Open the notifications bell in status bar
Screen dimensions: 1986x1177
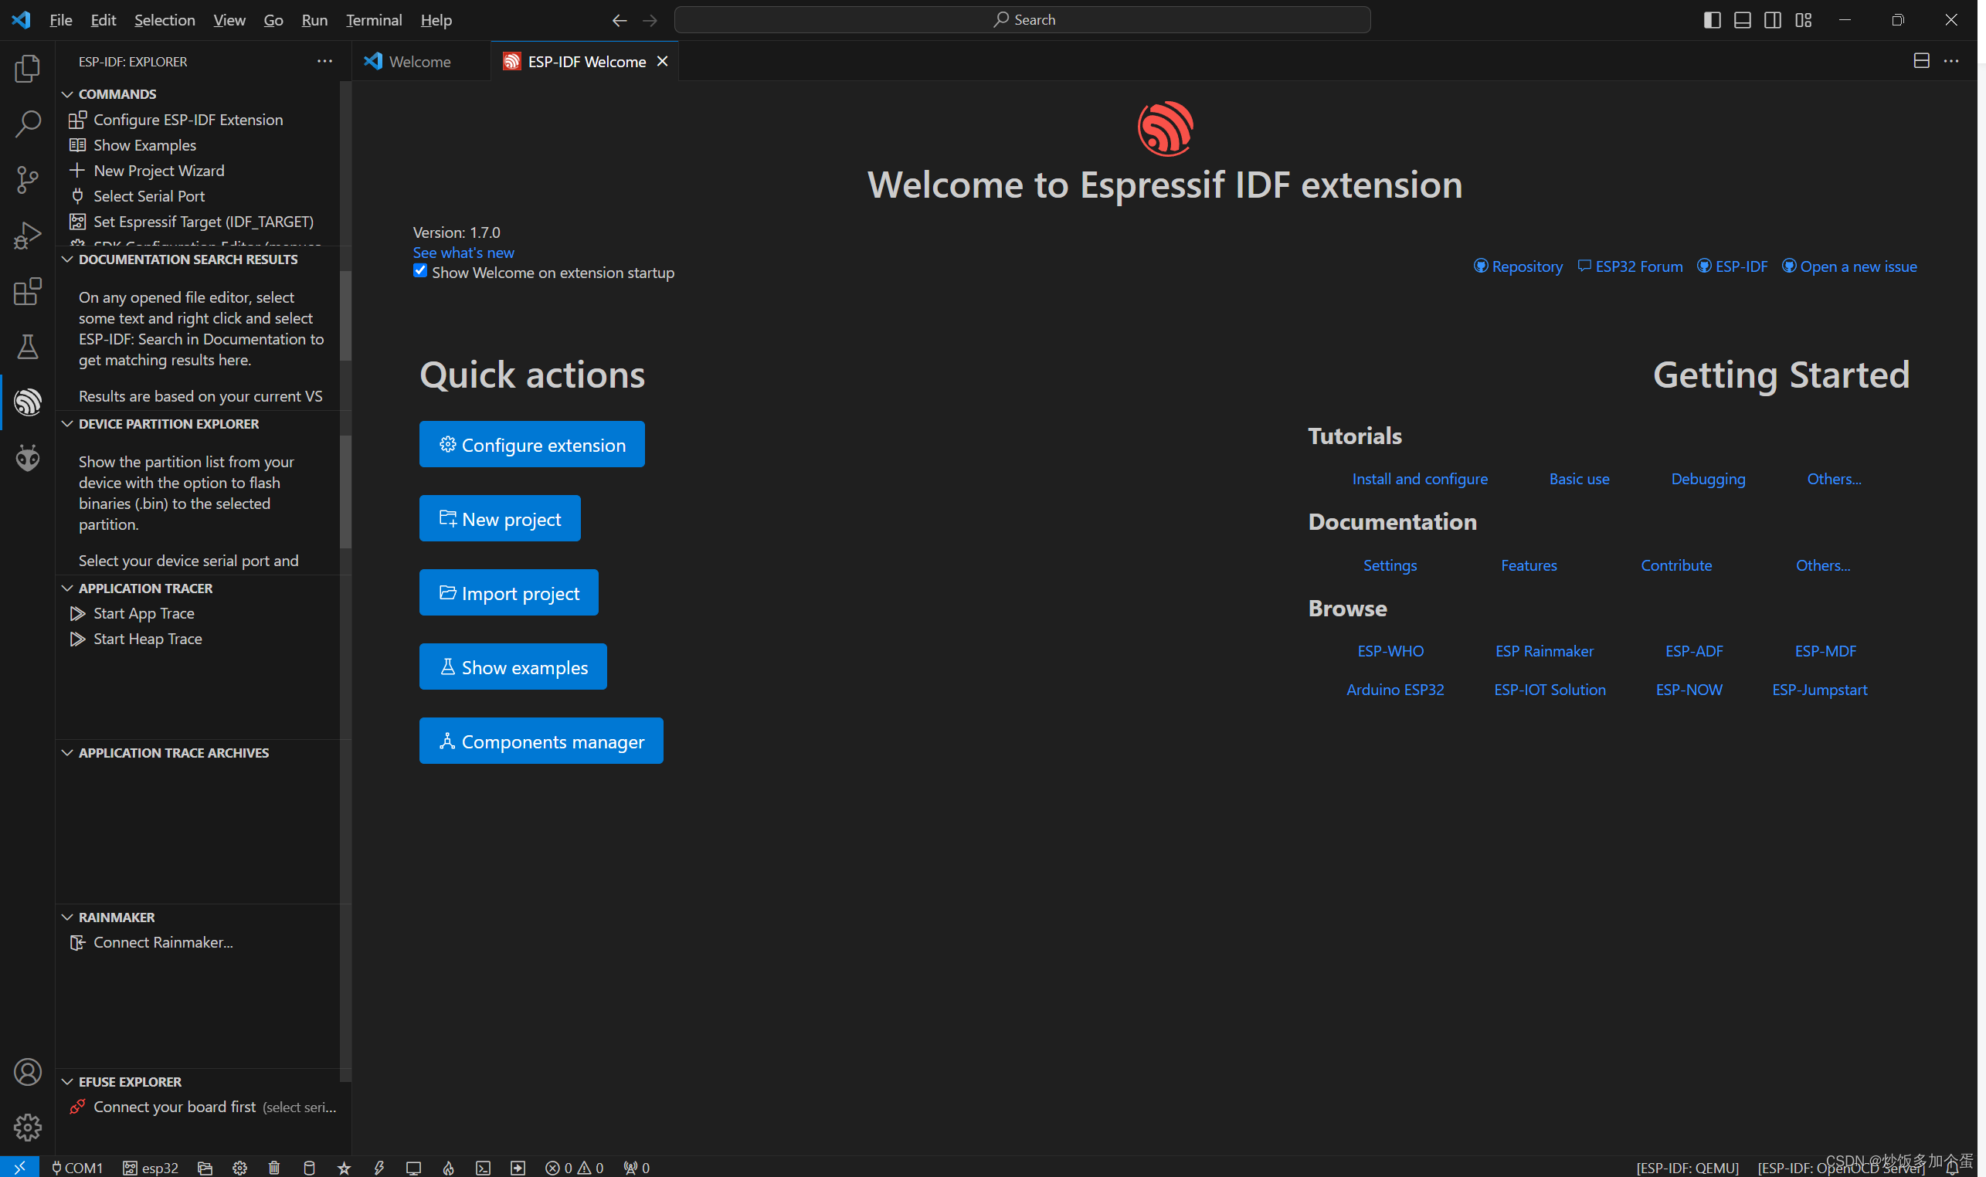click(1952, 1169)
